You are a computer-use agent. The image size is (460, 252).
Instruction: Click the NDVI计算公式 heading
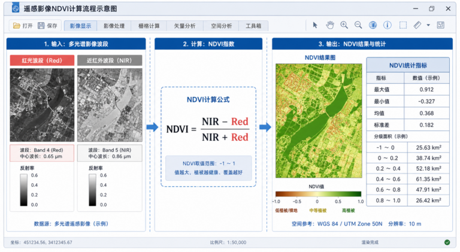click(x=208, y=99)
